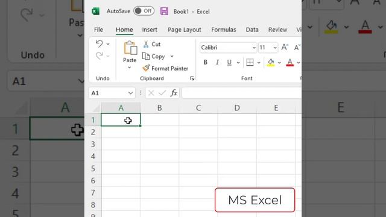Apply the red Font Color
This screenshot has height=217, width=386.
tap(290, 63)
